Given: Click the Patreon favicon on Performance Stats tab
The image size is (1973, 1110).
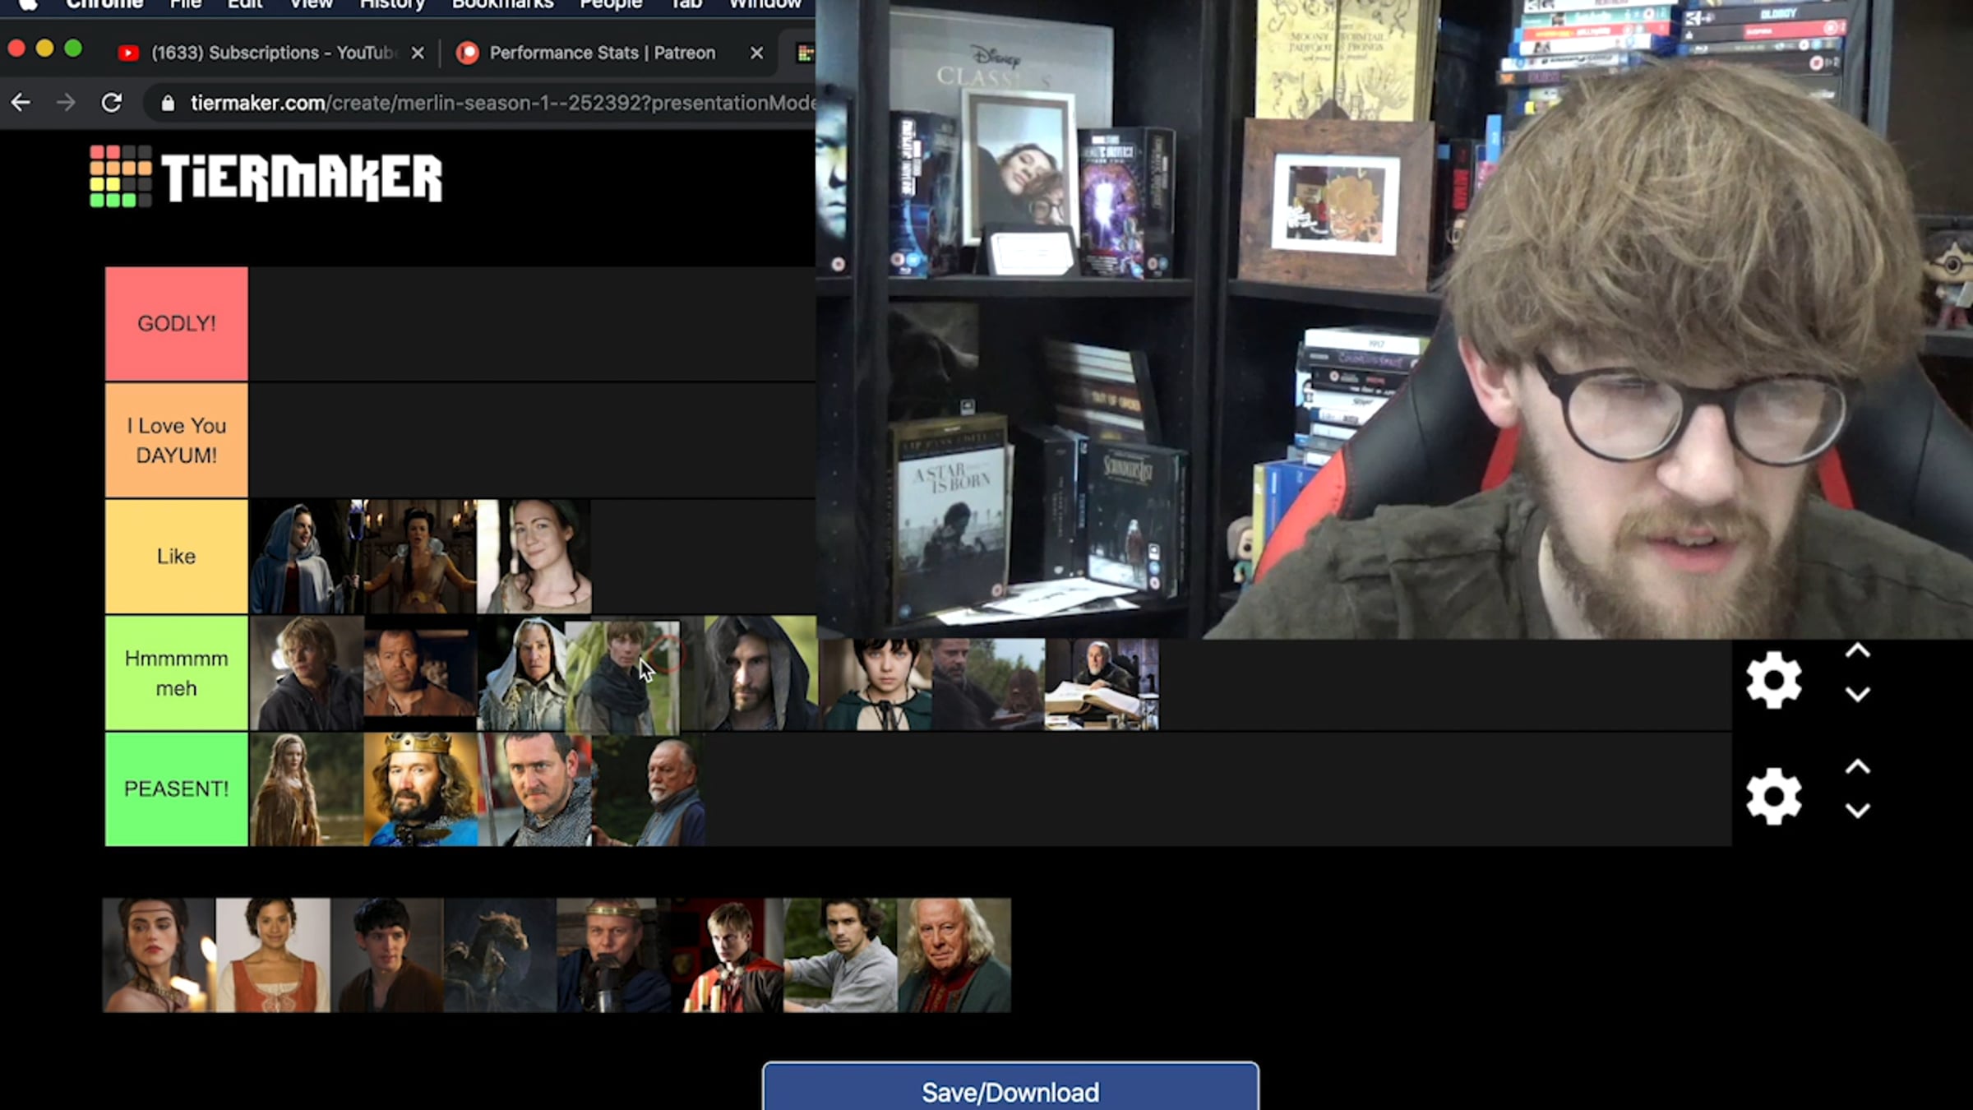Looking at the screenshot, I should tap(468, 53).
